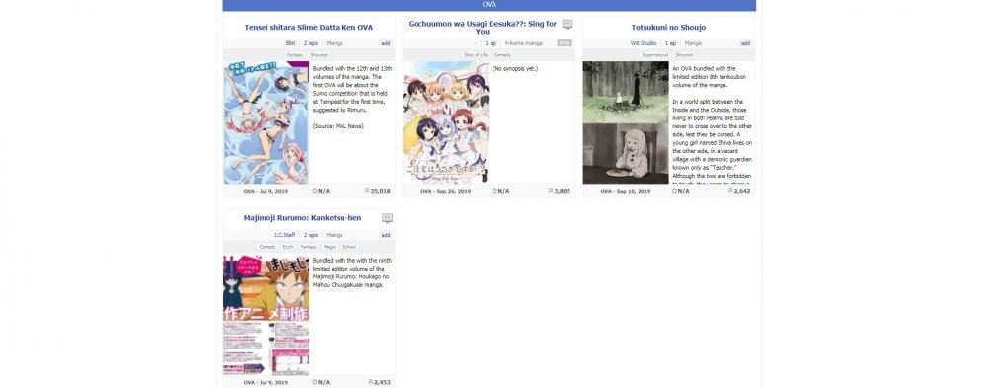Open the Wit Studio producer link
987x388 pixels.
pos(644,43)
